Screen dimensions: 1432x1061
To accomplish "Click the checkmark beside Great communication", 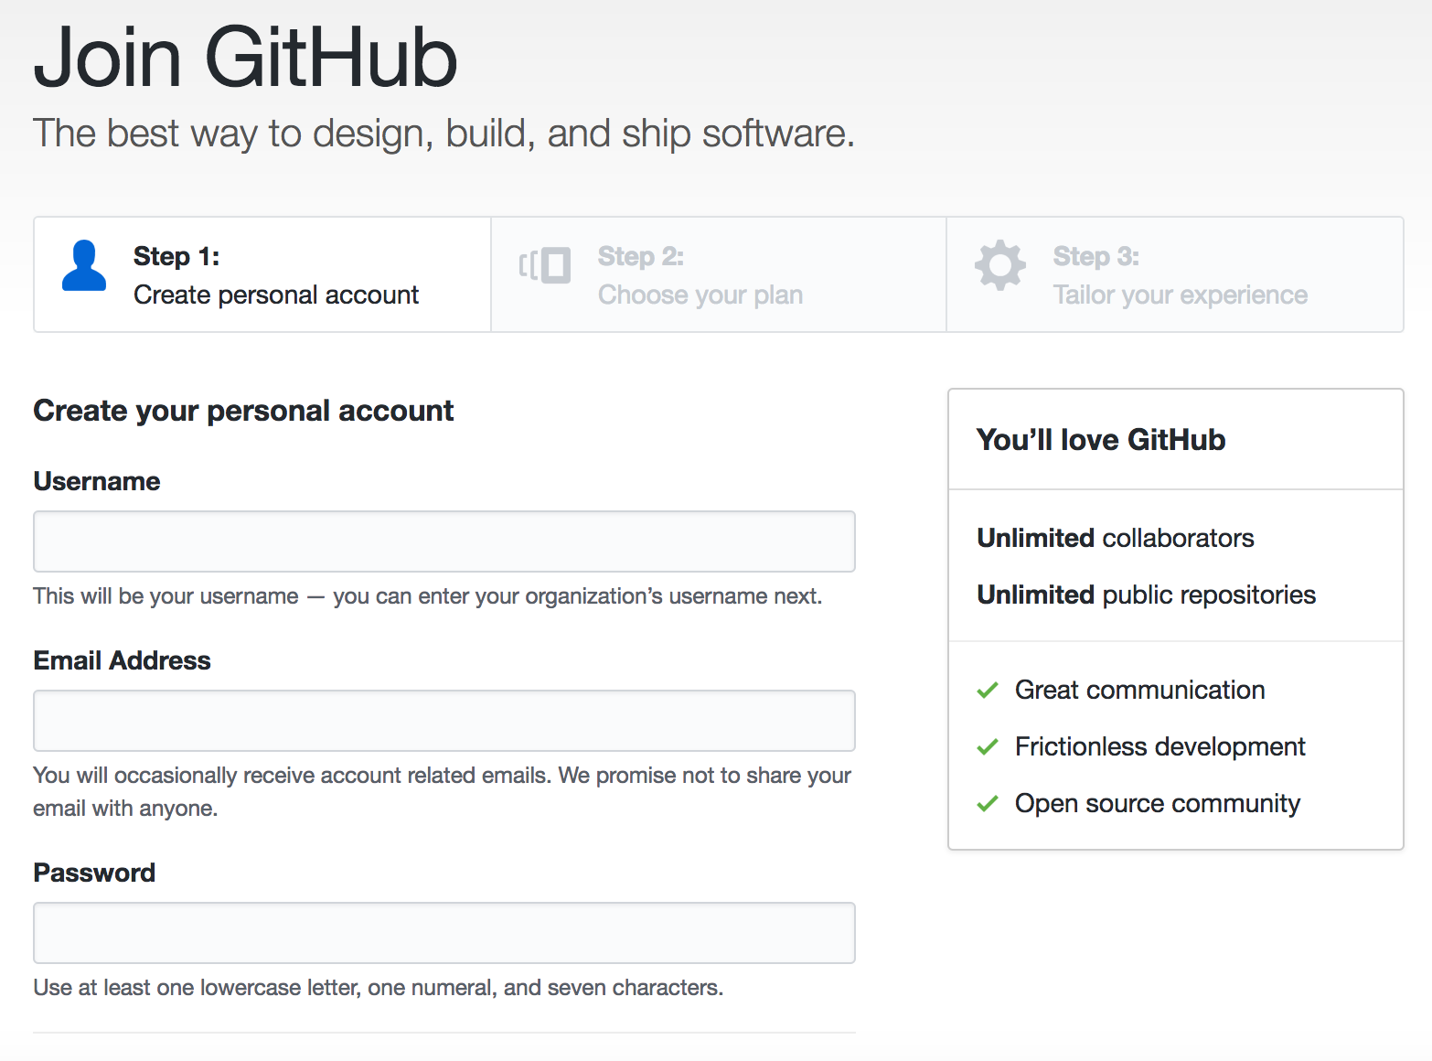I will pos(988,691).
